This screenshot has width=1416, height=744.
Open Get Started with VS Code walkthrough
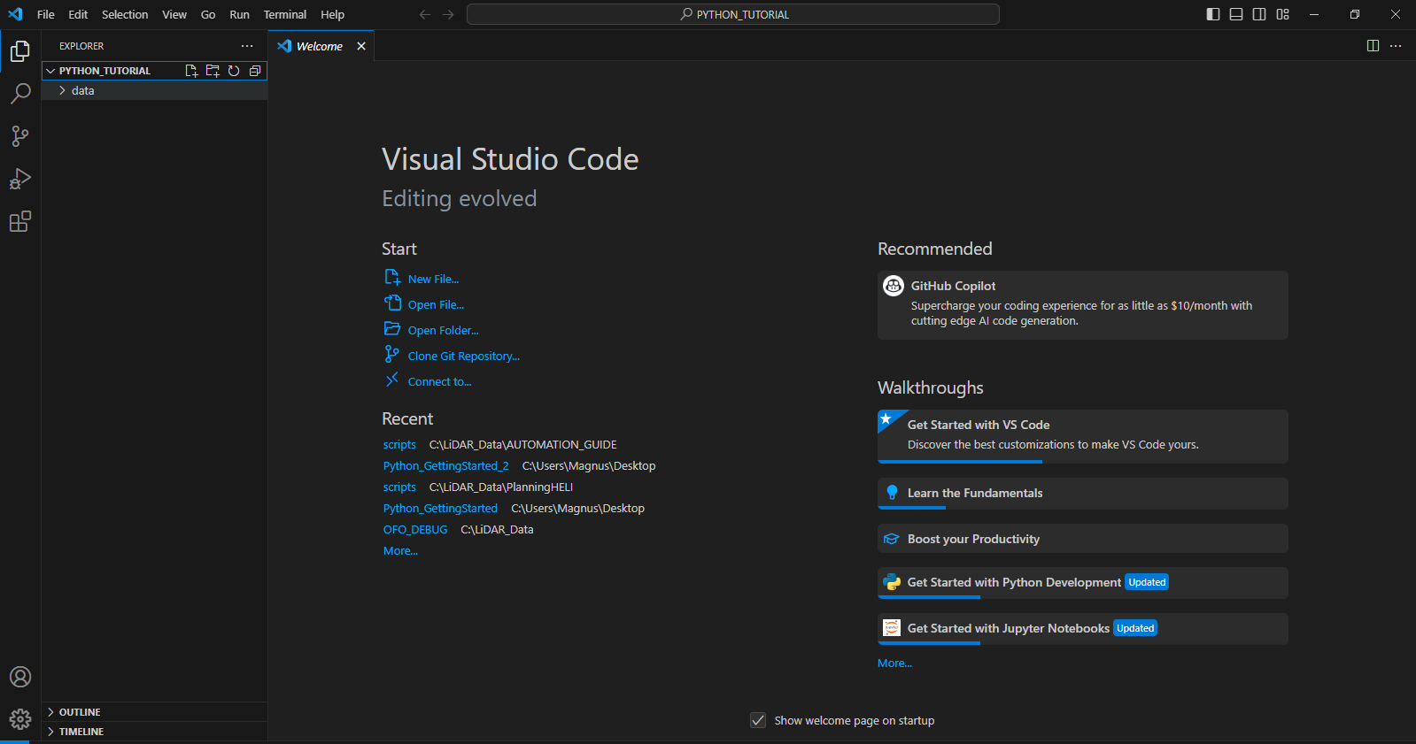pos(1082,436)
